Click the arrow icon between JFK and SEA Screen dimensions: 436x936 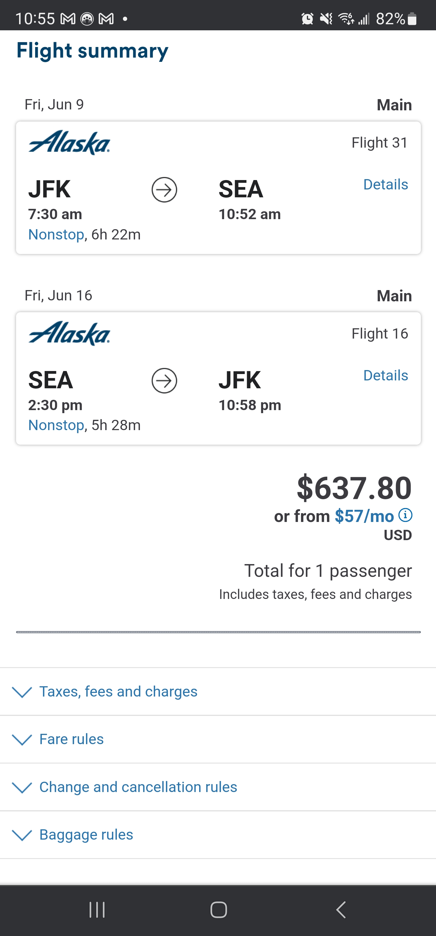[x=164, y=190]
